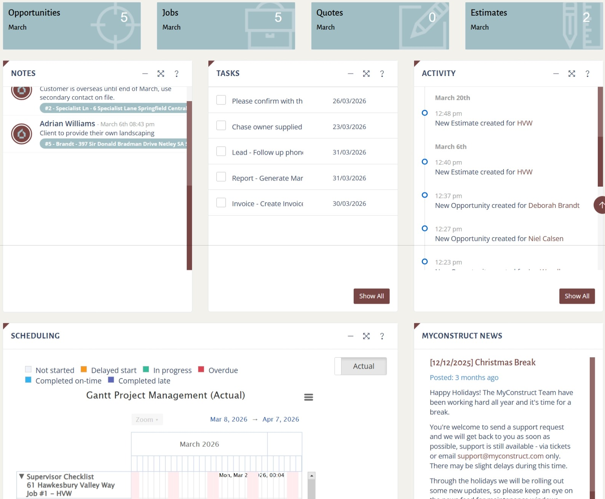Screen dimensions: 605x499
Task: Check the 'Chase owner supplied' task
Action: 221,126
